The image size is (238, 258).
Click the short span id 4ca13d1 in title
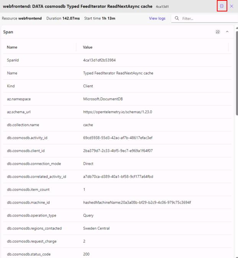pyautogui.click(x=162, y=7)
